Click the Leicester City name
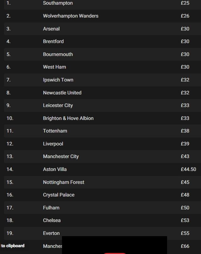This screenshot has width=201, height=254. [x=58, y=106]
